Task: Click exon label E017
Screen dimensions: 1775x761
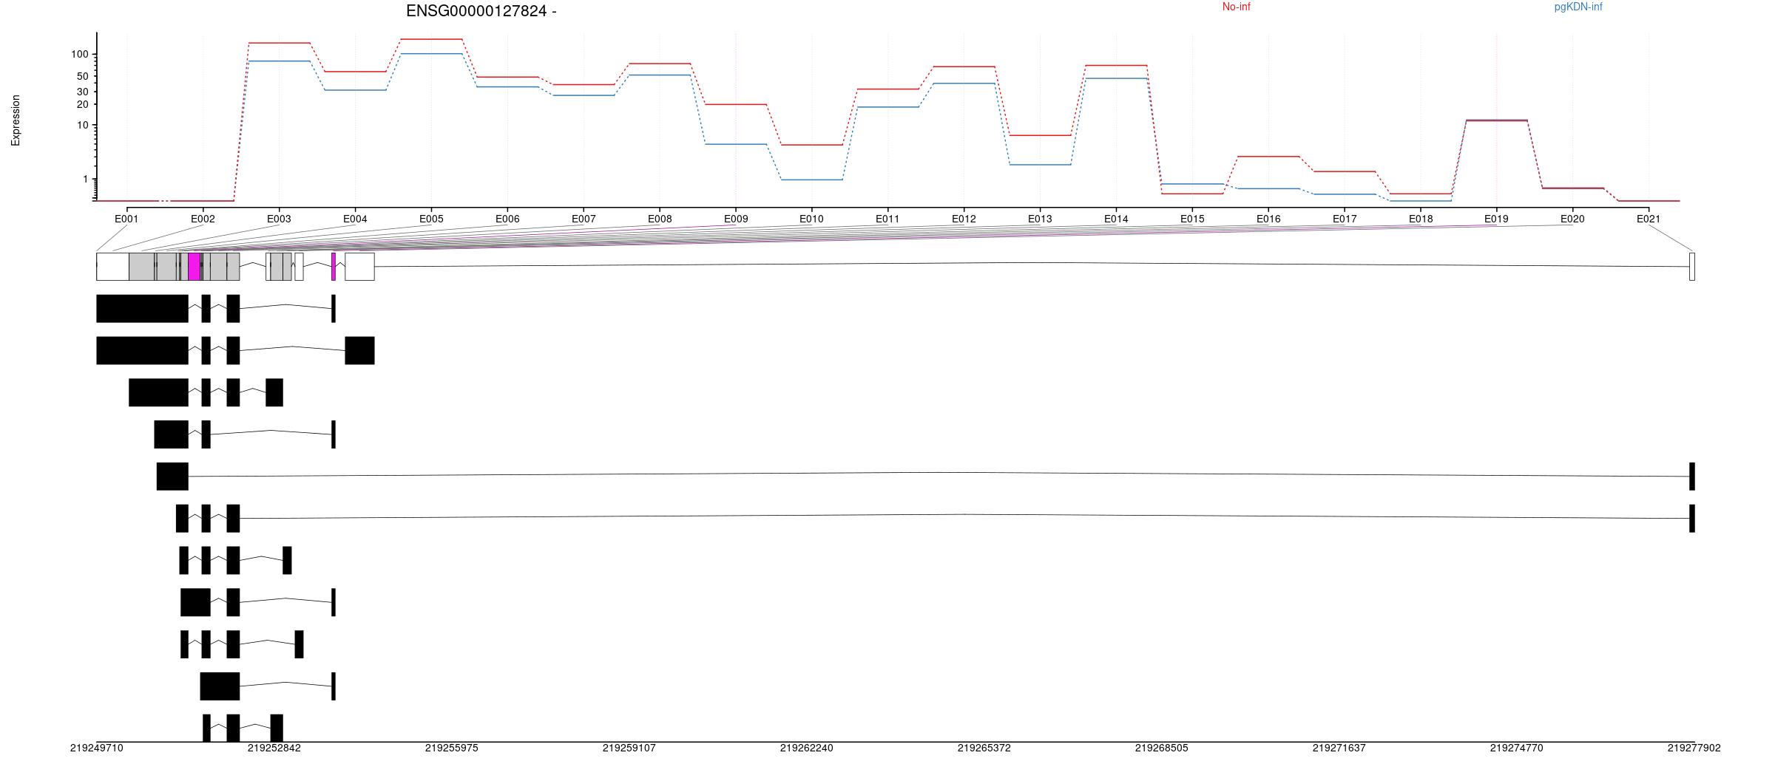Action: tap(1345, 219)
